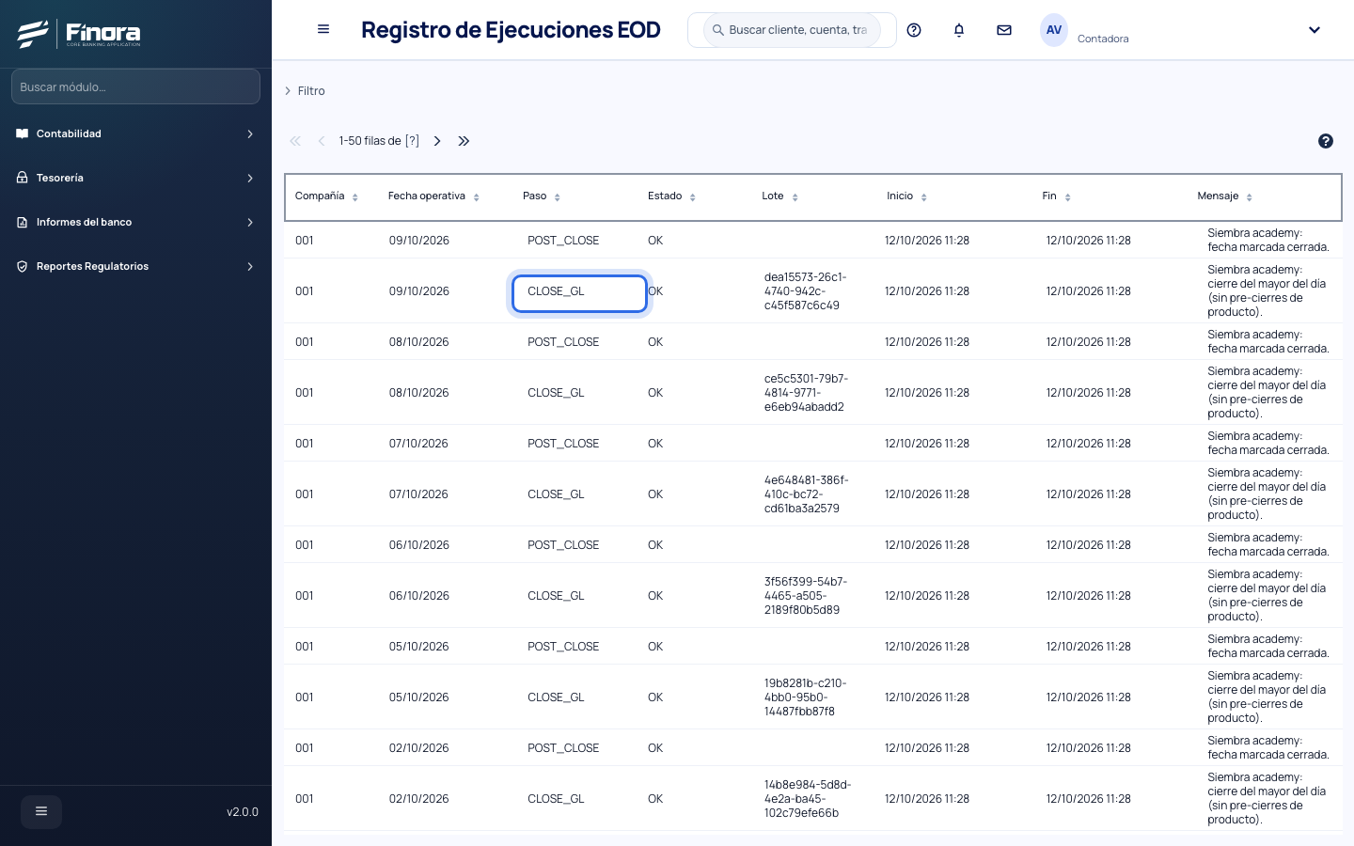Click lote 3f56f399-54b7-4465-a505-2189f80b5d89
Screen dimensions: 1354x846
coord(806,596)
